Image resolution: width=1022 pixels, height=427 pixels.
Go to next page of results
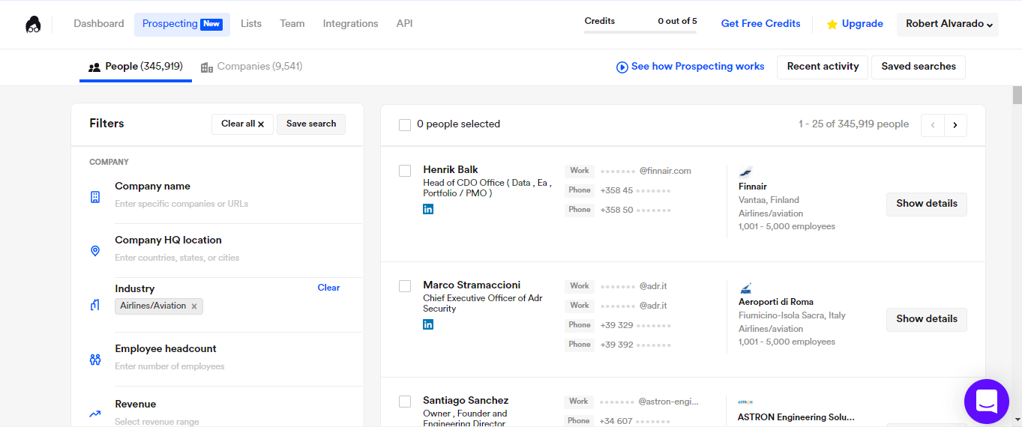click(955, 125)
